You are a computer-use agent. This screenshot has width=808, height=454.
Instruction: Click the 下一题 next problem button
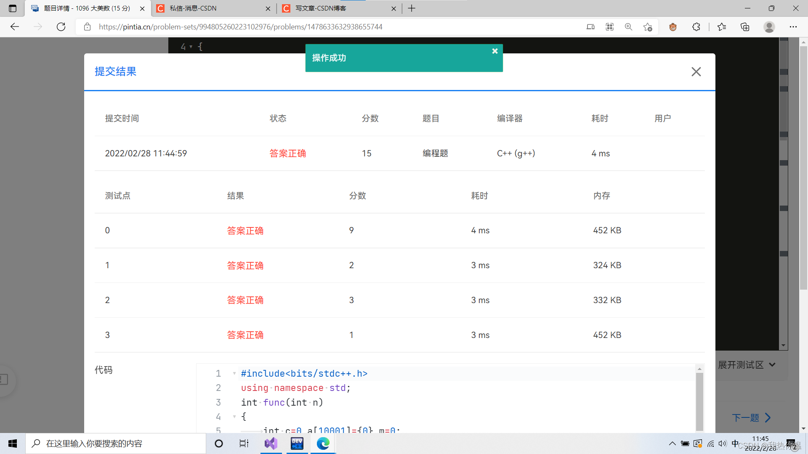(752, 417)
